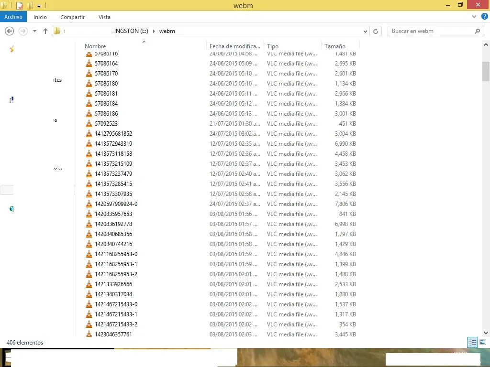
Task: Select VLC icon of file 57086164
Action: [89, 64]
